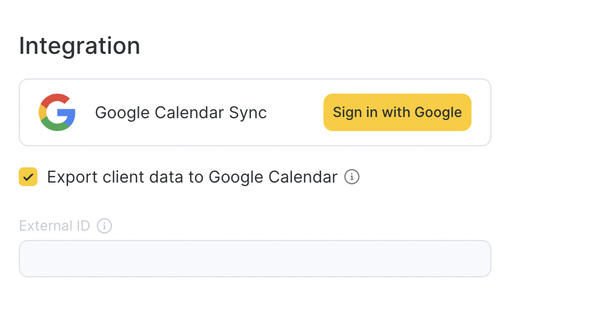Show help for the External ID field

[x=104, y=226]
